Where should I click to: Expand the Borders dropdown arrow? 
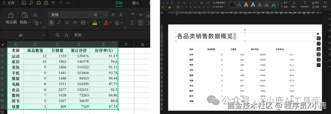[x=88, y=23]
